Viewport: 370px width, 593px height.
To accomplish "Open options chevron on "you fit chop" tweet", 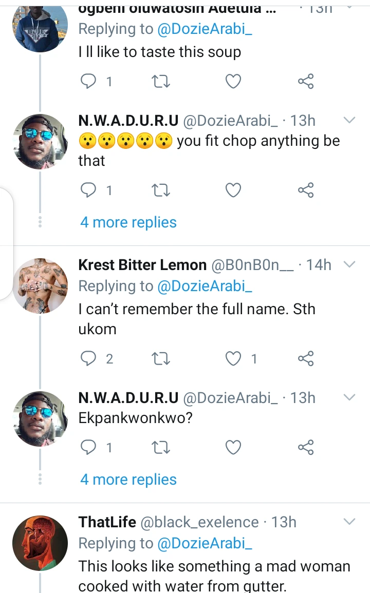I will point(349,121).
